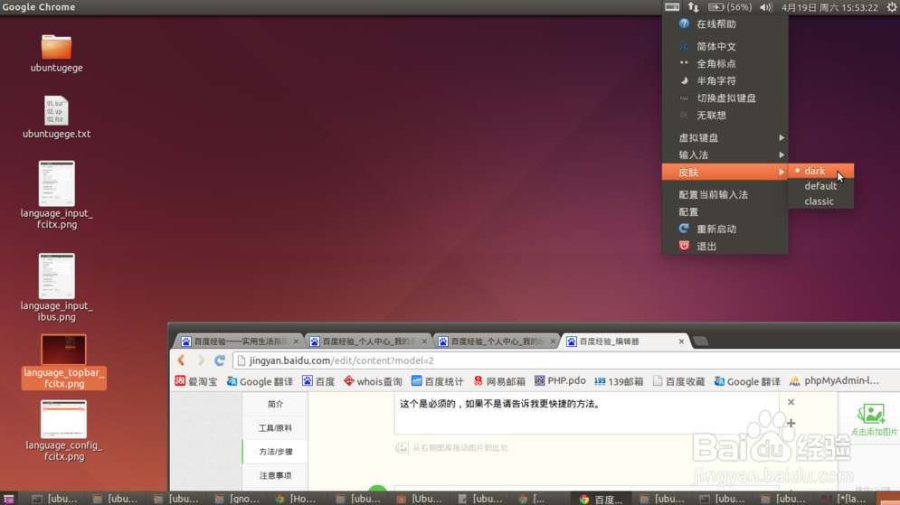This screenshot has height=505, width=900.
Task: Close the 百度经验_编辑器 tab
Action: click(681, 341)
